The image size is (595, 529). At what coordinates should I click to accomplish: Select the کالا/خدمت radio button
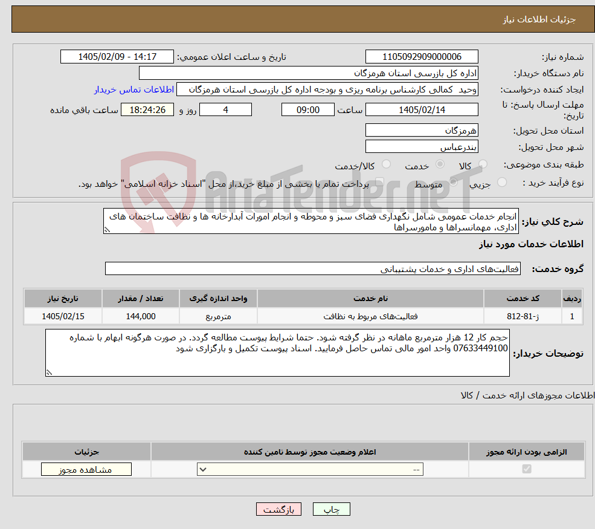386,164
